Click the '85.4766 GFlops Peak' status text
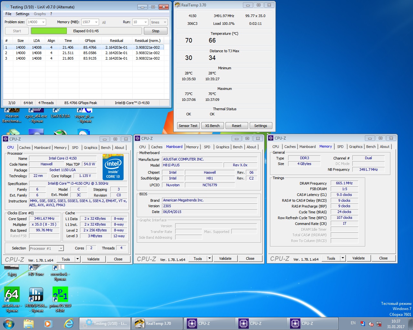This screenshot has width=413, height=330. tap(81, 103)
